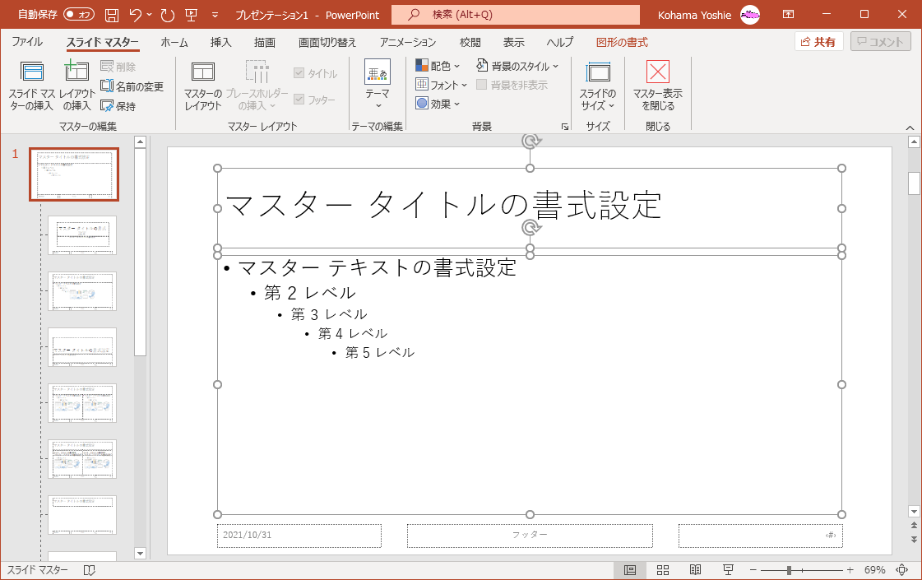Click the previous slide arrow icon
Image resolution: width=922 pixels, height=580 pixels.
point(914,526)
